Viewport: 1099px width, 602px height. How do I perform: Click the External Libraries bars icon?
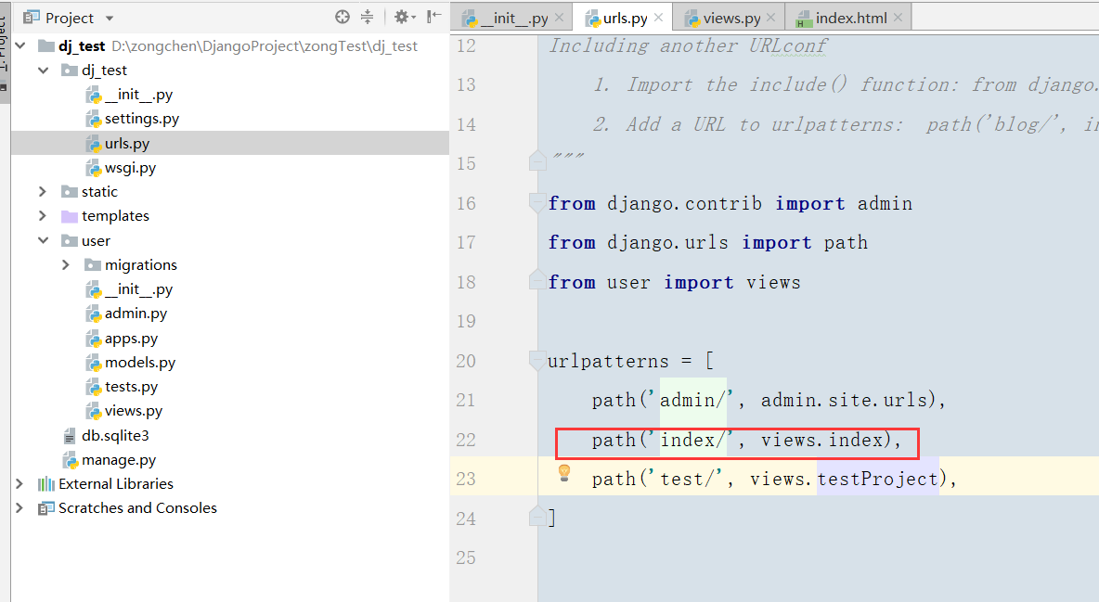pyautogui.click(x=46, y=483)
